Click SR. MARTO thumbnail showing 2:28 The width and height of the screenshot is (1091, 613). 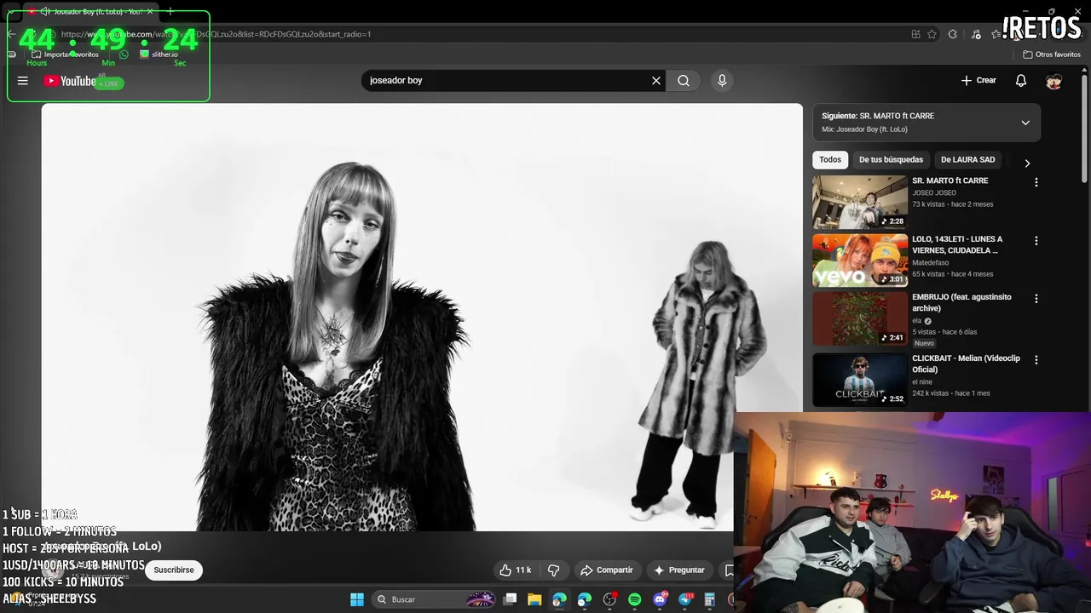[x=860, y=202]
